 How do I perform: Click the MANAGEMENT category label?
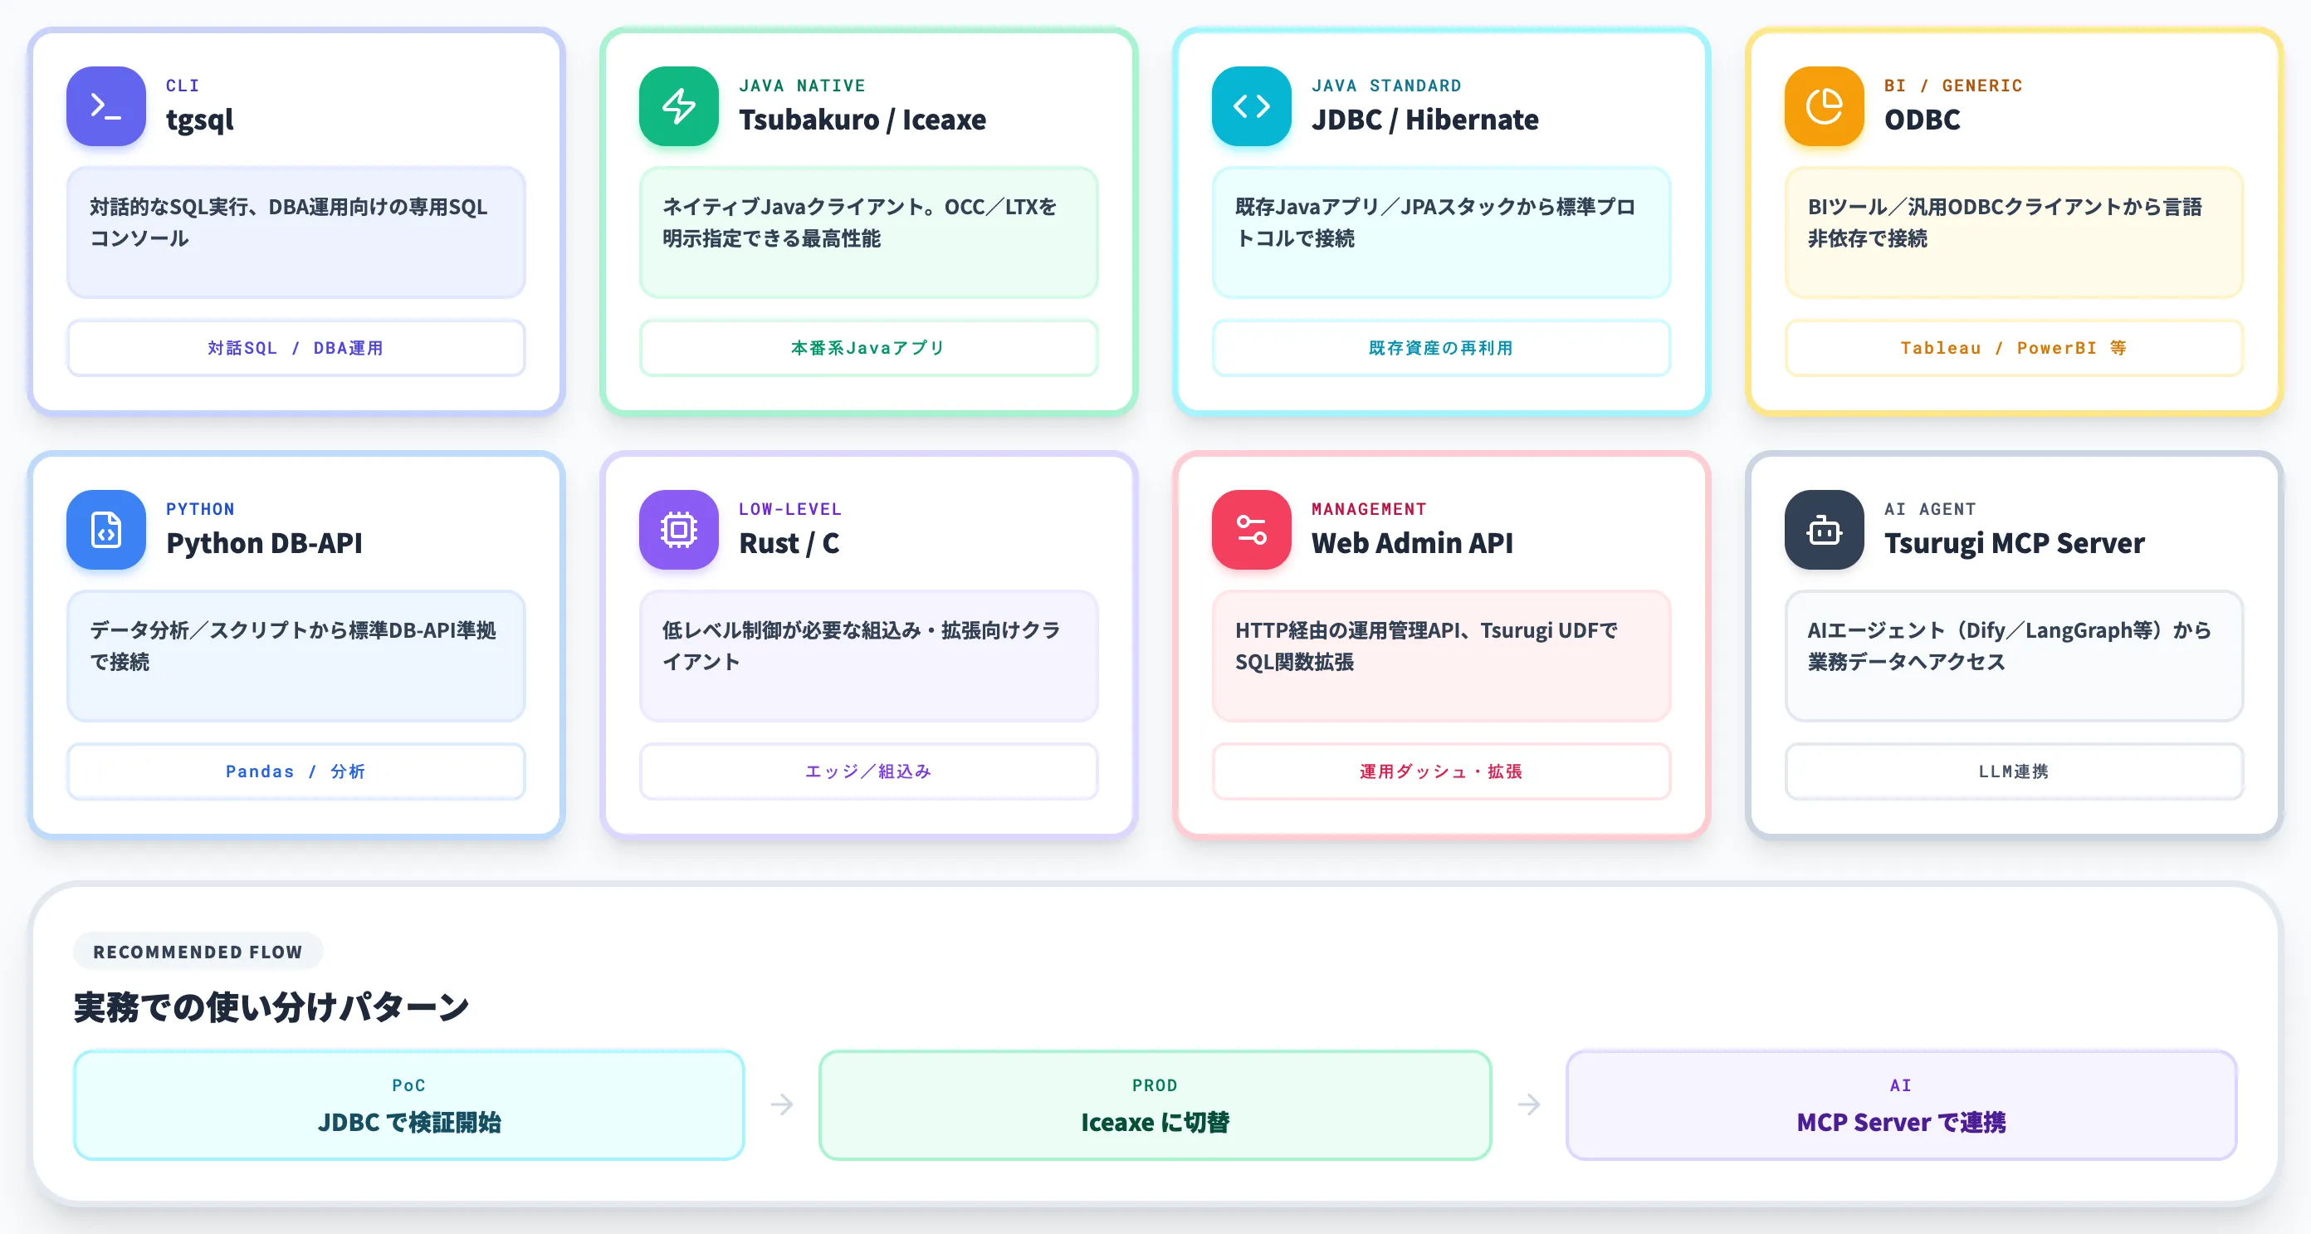pyautogui.click(x=1369, y=509)
